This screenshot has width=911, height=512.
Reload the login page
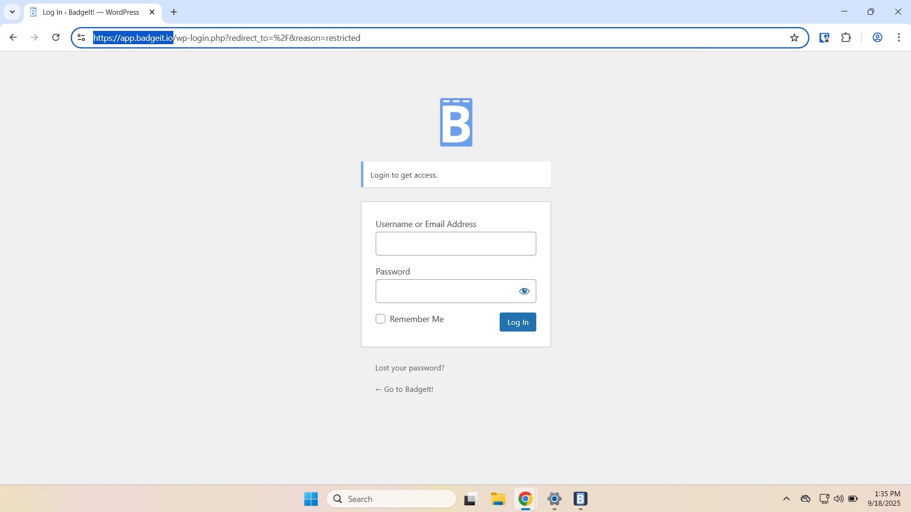coord(56,38)
